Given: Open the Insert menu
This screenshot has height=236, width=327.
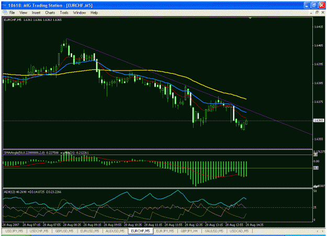Looking at the screenshot, I should point(36,13).
